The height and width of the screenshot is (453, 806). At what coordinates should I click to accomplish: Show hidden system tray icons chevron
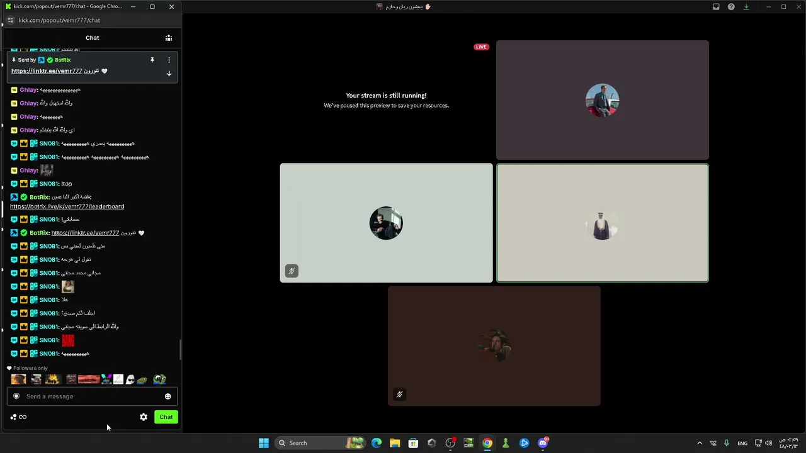[x=699, y=443]
